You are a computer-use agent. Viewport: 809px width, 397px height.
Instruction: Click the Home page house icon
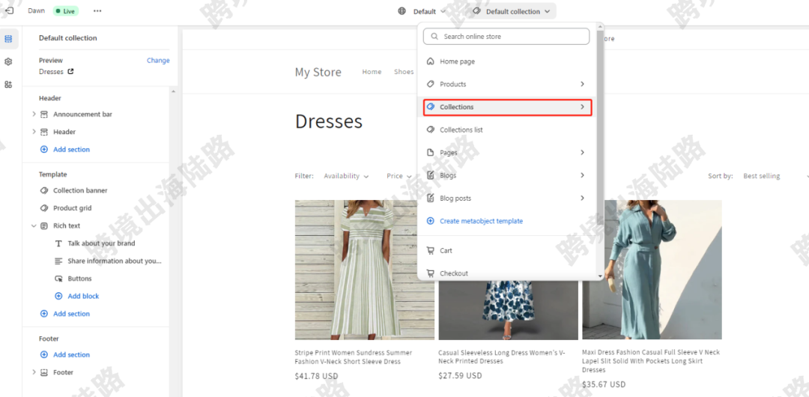pos(430,62)
